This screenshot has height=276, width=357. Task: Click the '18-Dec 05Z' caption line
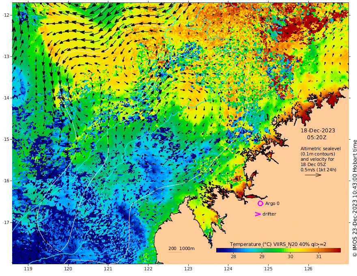313,164
